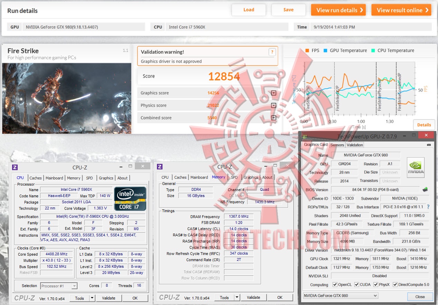The height and width of the screenshot is (305, 438).
Task: Click the Load button in Run details
Action: [x=249, y=10]
